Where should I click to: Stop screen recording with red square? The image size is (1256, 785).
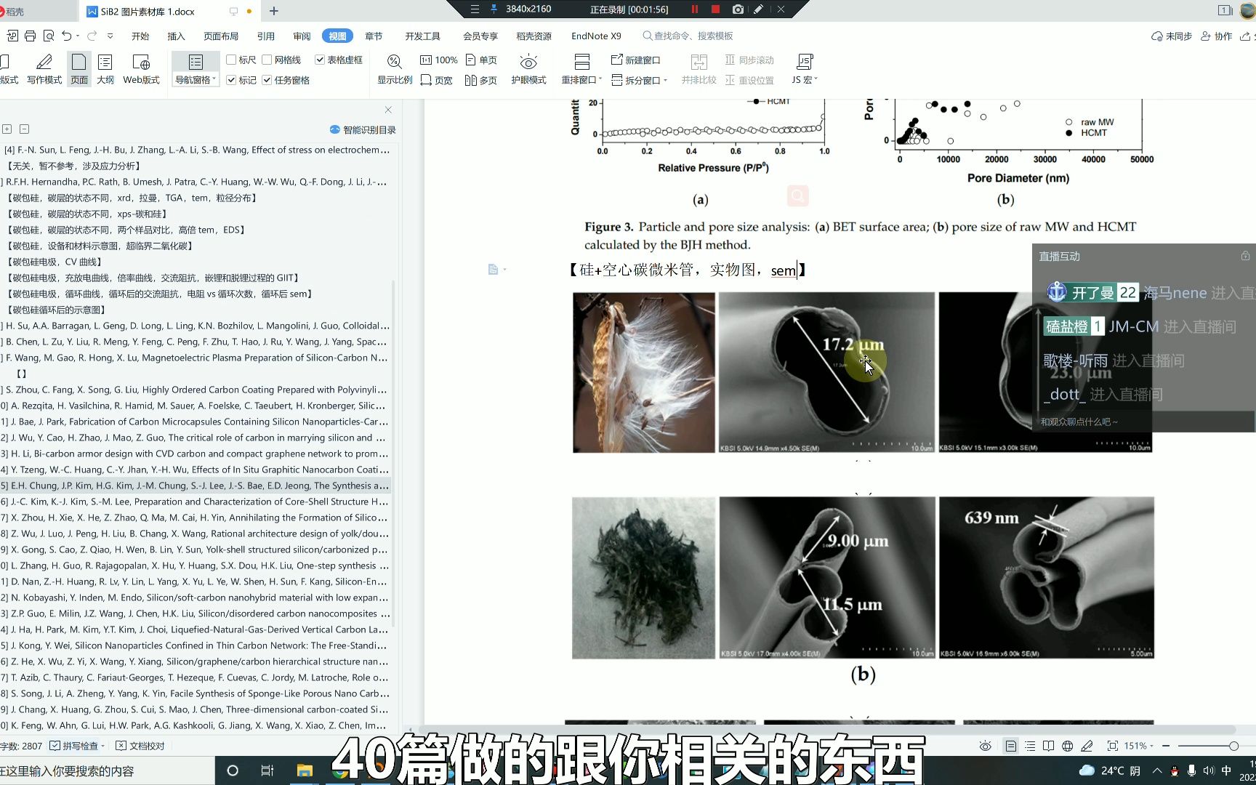point(715,9)
